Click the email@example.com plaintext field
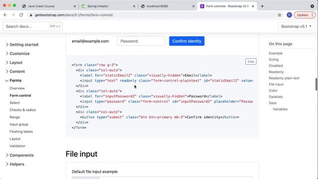This screenshot has height=179, width=318. 90,41
